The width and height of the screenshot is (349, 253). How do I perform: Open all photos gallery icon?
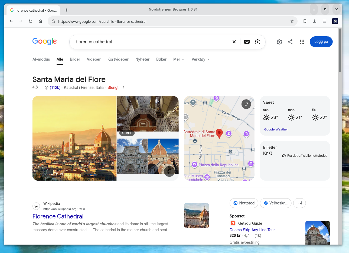point(169,171)
